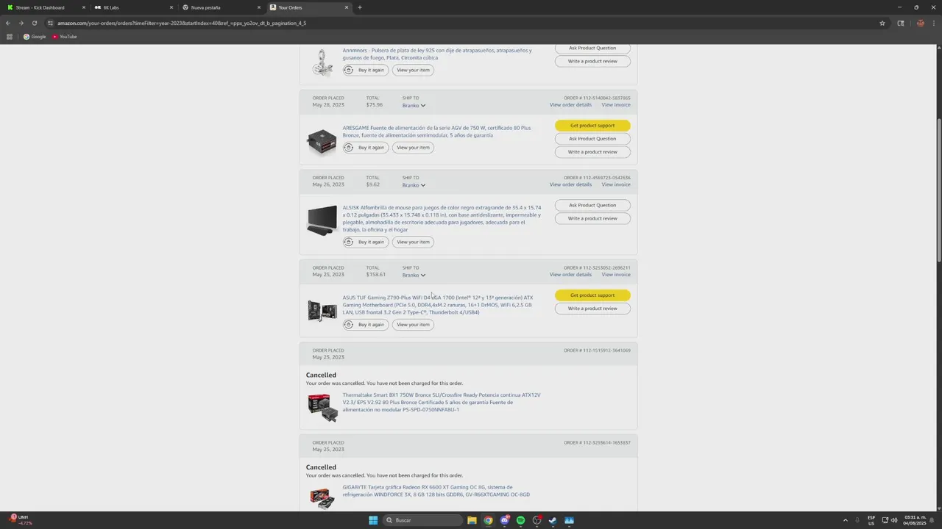
Task: Open Steam from the taskbar
Action: point(553,520)
